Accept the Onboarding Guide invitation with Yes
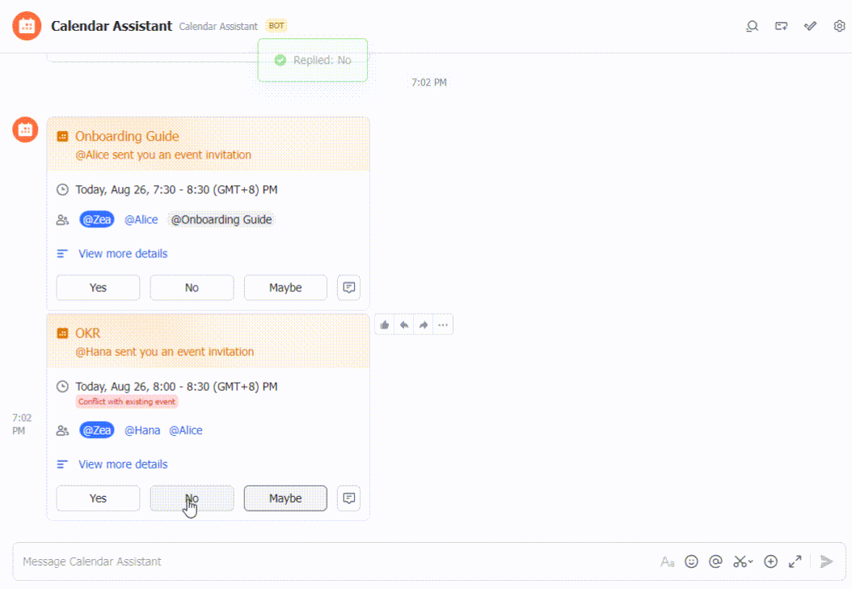852x589 pixels. [x=98, y=287]
